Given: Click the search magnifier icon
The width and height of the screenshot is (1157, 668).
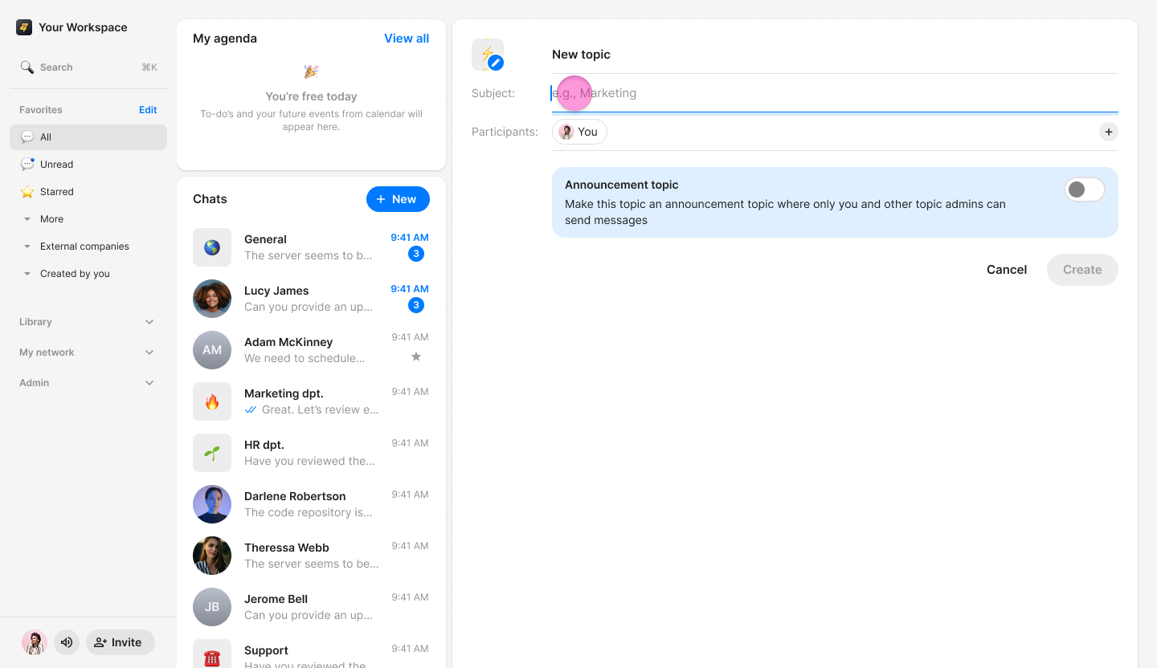Looking at the screenshot, I should [27, 67].
